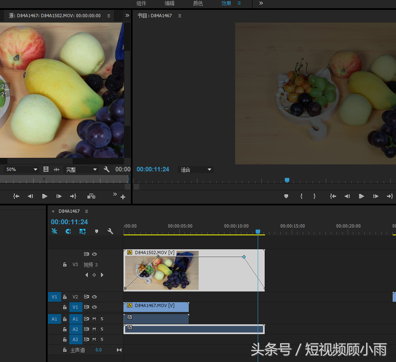Screen dimensions: 396x362
Task: Mute audio track A1
Action: 94,319
